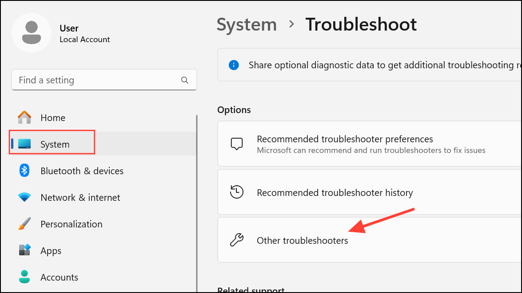Expand Recommended troubleshooter preferences option

tap(369, 145)
